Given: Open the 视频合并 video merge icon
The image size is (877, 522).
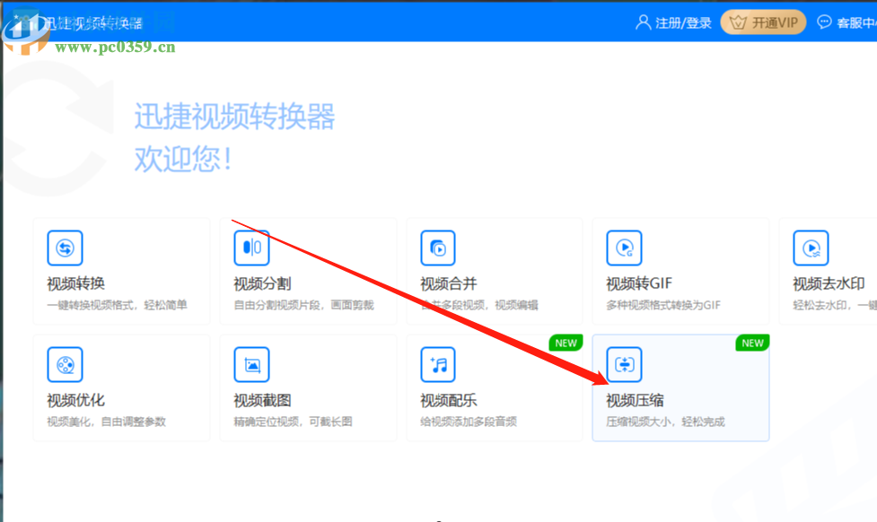Looking at the screenshot, I should [x=438, y=248].
